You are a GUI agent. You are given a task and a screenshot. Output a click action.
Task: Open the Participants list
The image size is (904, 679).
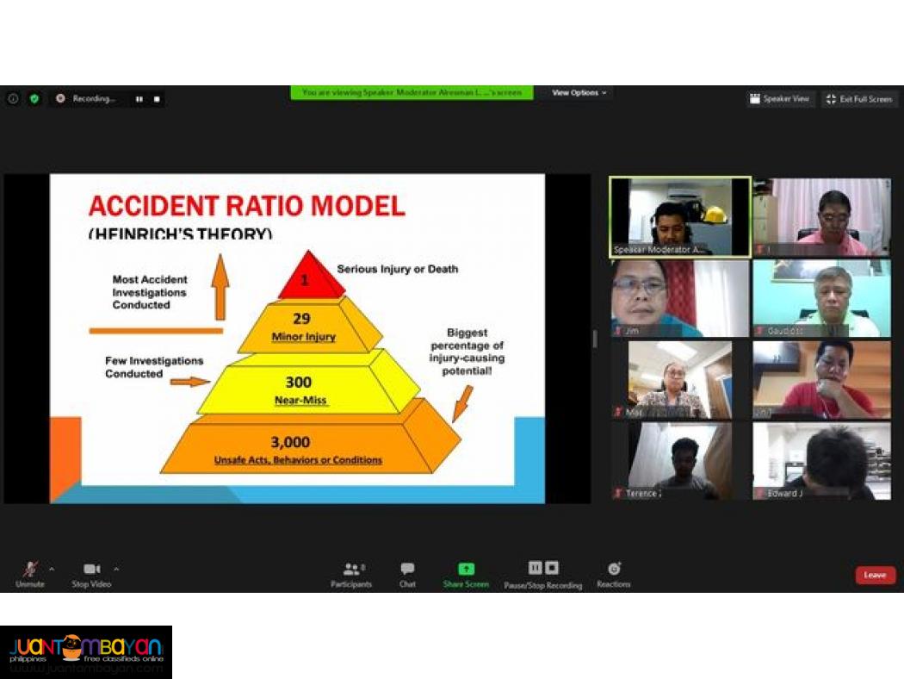[351, 569]
